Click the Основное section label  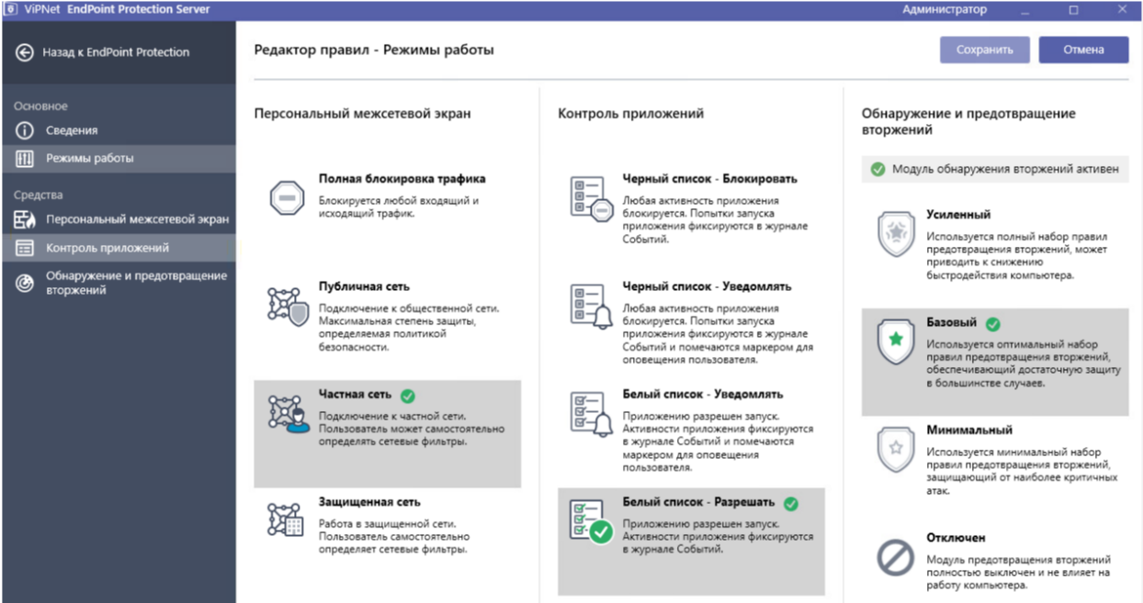[40, 106]
